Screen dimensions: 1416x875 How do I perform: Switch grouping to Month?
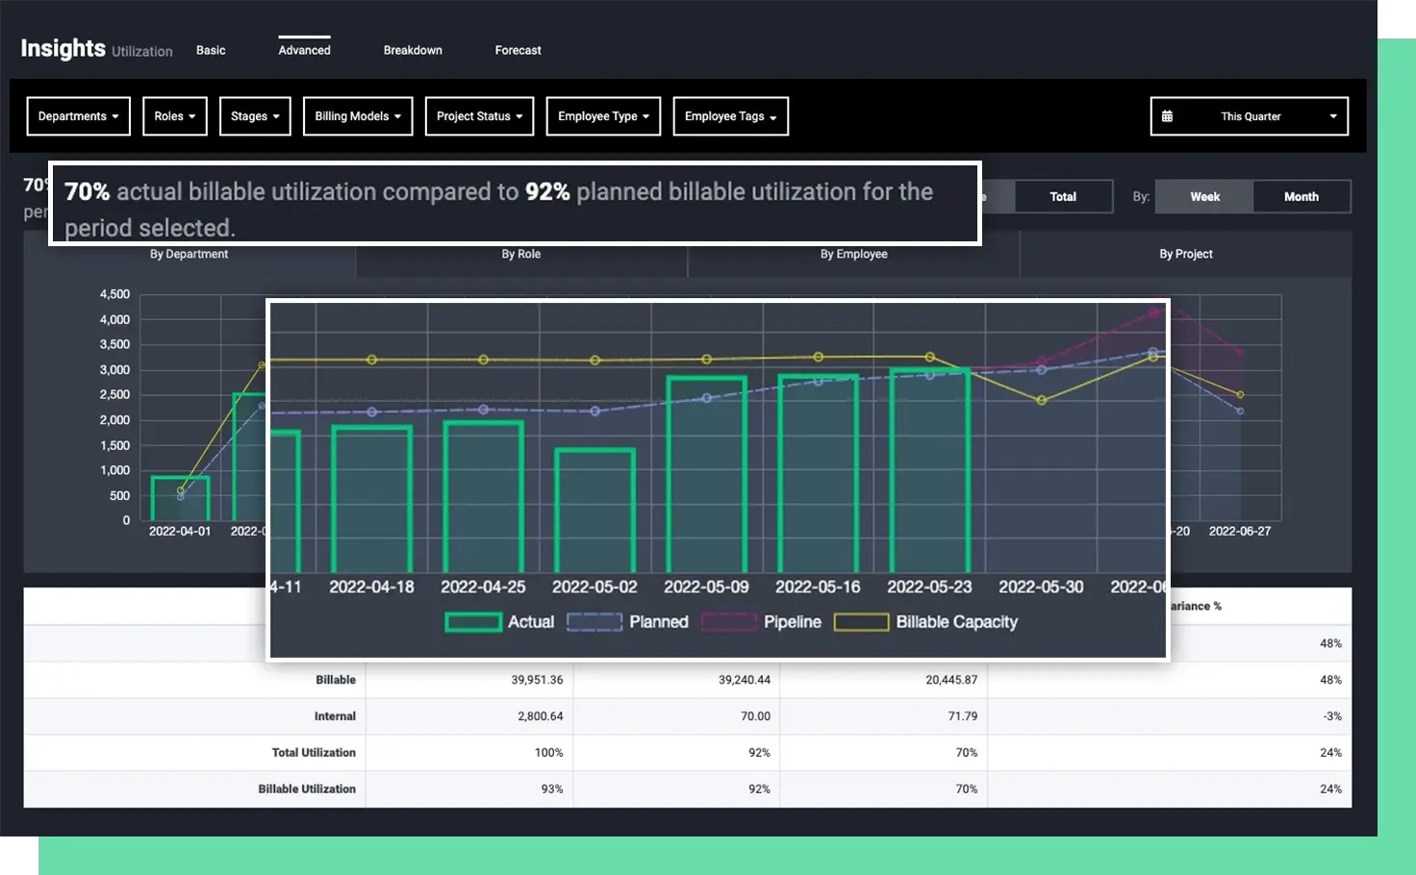pyautogui.click(x=1301, y=196)
